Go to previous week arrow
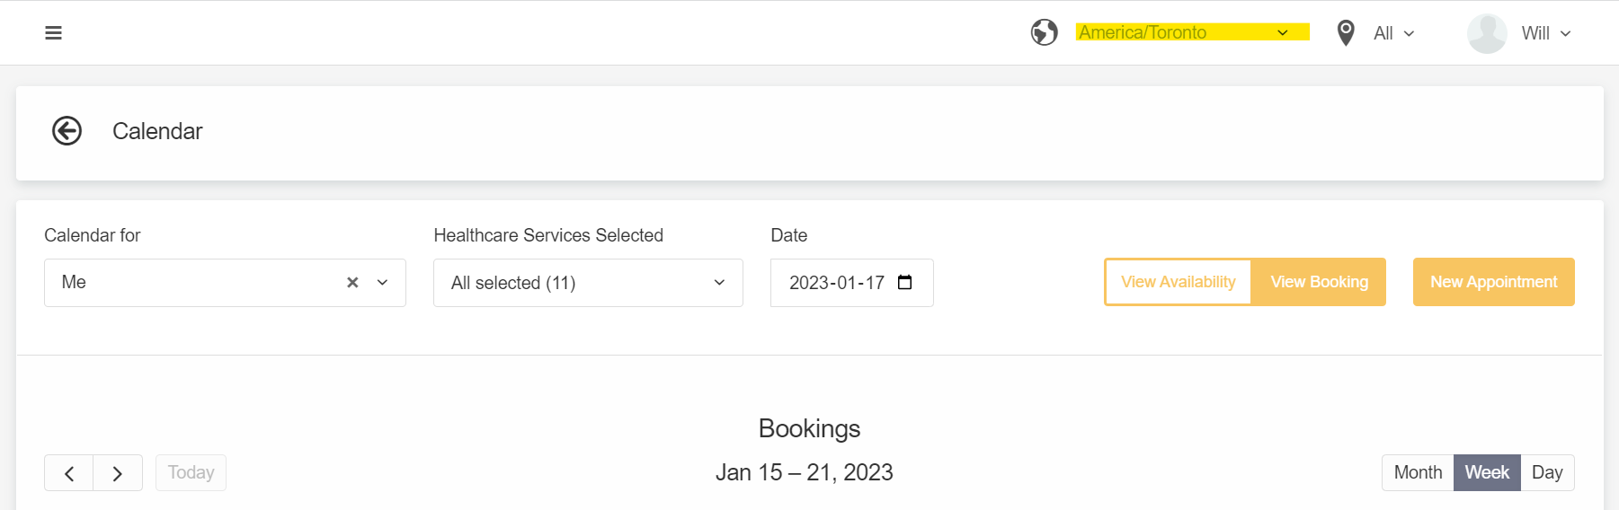 (69, 473)
